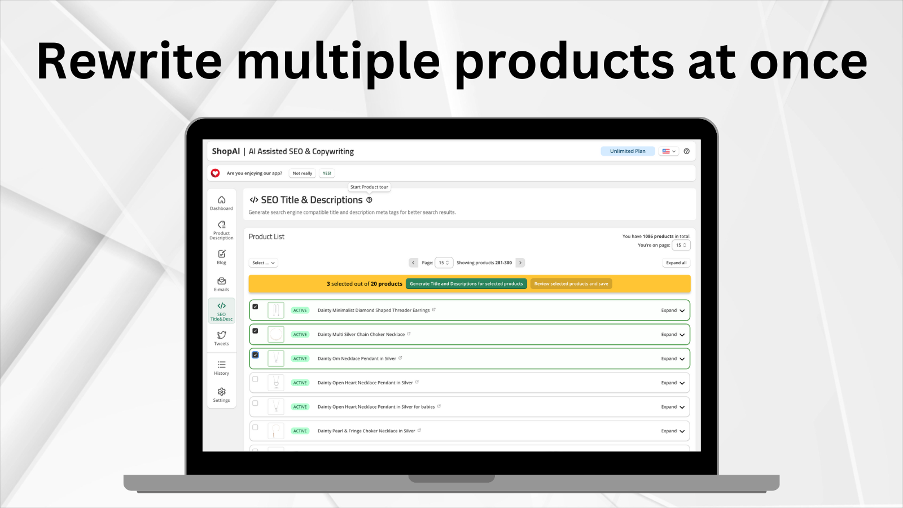Open the Blog writing tool
The image size is (903, 508).
(221, 257)
